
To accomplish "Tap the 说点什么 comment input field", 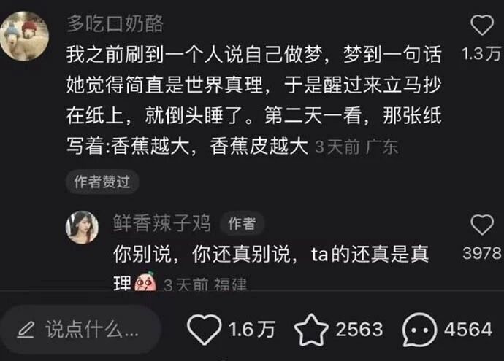I will (x=80, y=330).
